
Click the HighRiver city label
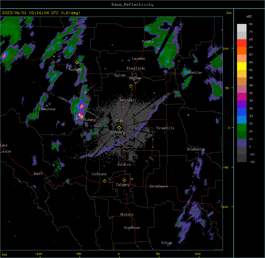point(132,228)
